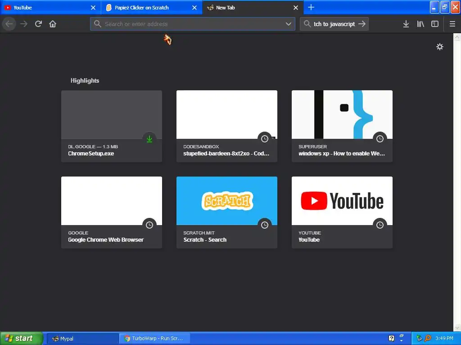The height and width of the screenshot is (345, 461).
Task: Open the Superuser windows xp highlight
Action: tap(342, 126)
